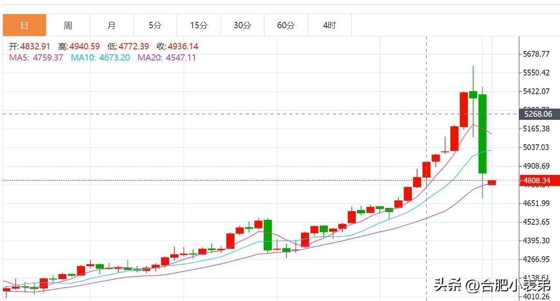Click the 高:4940.59 high price value
Image resolution: width=560 pixels, height=301 pixels.
pos(79,46)
